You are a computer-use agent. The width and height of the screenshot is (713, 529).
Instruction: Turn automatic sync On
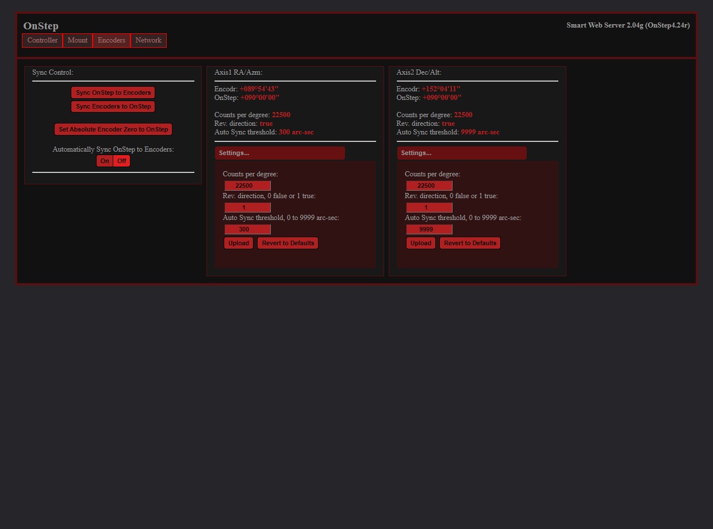coord(105,161)
